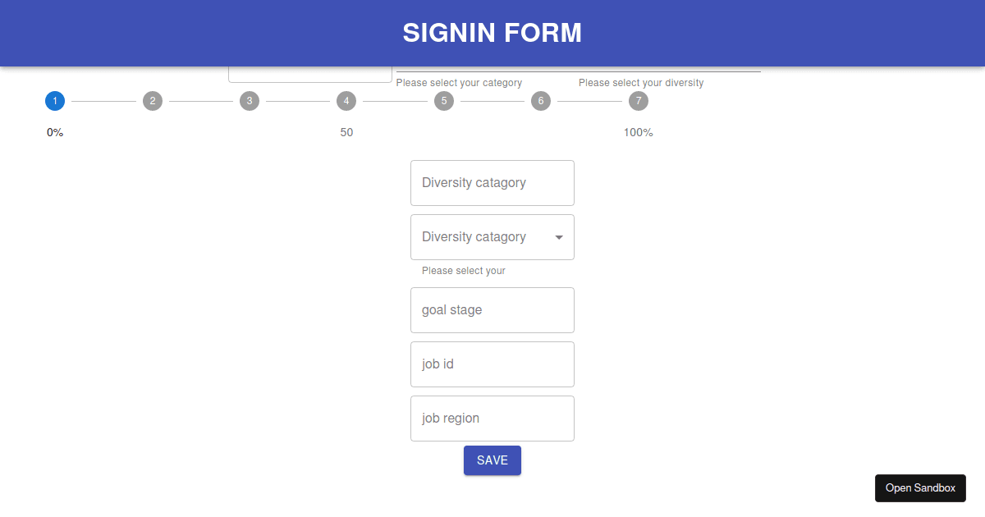Image resolution: width=985 pixels, height=517 pixels.
Task: Open step 5 under 'Please select your category'
Action: 444,101
